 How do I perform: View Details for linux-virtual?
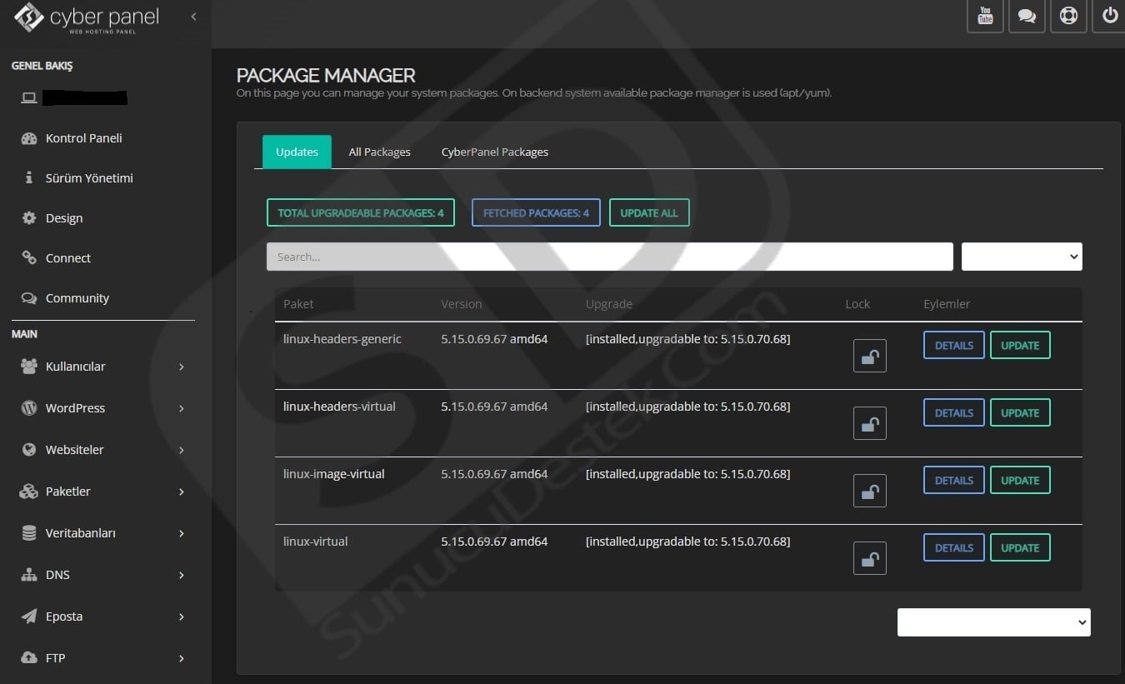954,547
